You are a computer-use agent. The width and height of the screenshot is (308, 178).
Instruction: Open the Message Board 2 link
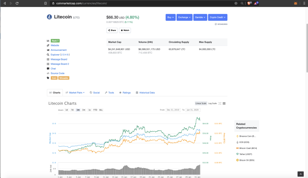click(60, 64)
